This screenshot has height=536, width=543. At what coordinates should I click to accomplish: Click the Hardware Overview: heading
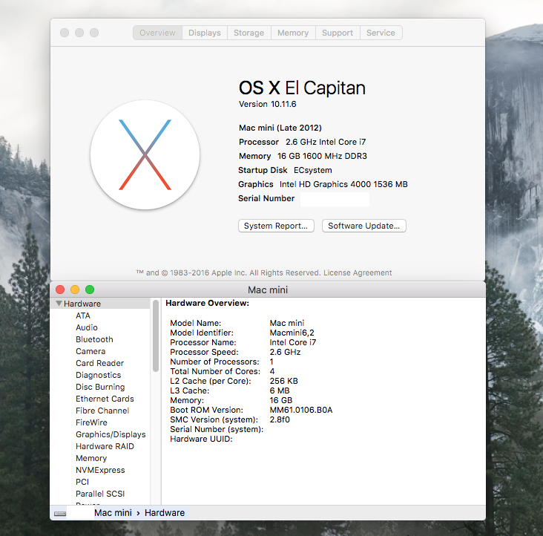tap(208, 303)
